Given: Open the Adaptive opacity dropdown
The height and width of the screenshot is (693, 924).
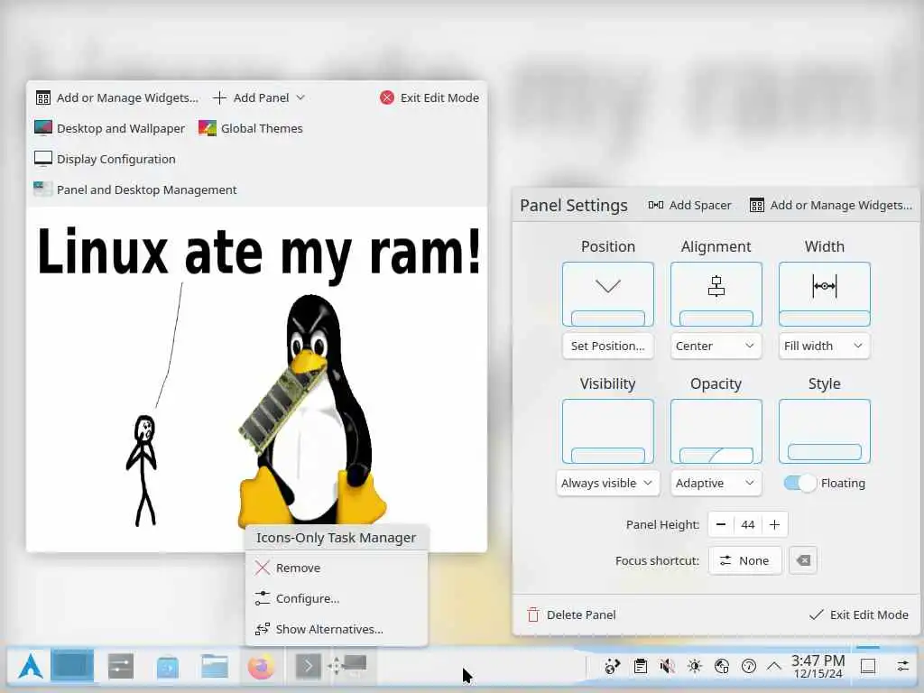Looking at the screenshot, I should click(x=716, y=484).
